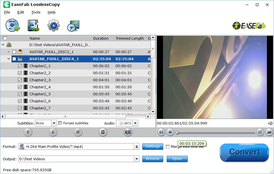The image size is (274, 174).
Task: Open the Subtitles dropdown
Action: (54, 123)
